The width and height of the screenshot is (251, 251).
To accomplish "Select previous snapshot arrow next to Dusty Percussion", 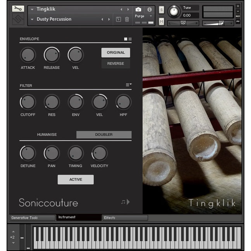I will click(x=102, y=19).
